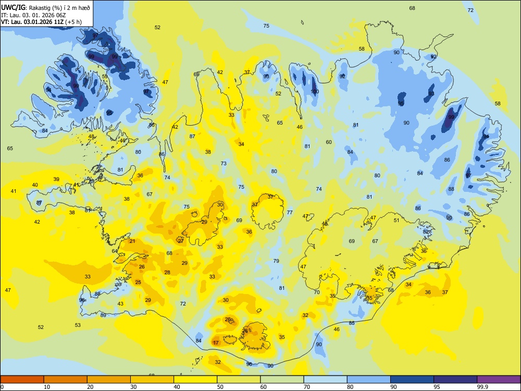Click the purple above-99.9 legend swatch
Image resolution: width=521 pixels, height=391 pixels.
coord(499,380)
